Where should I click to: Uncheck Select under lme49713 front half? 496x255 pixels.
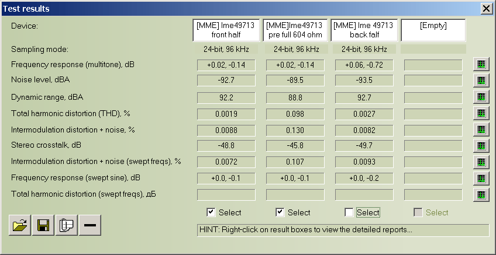click(211, 212)
